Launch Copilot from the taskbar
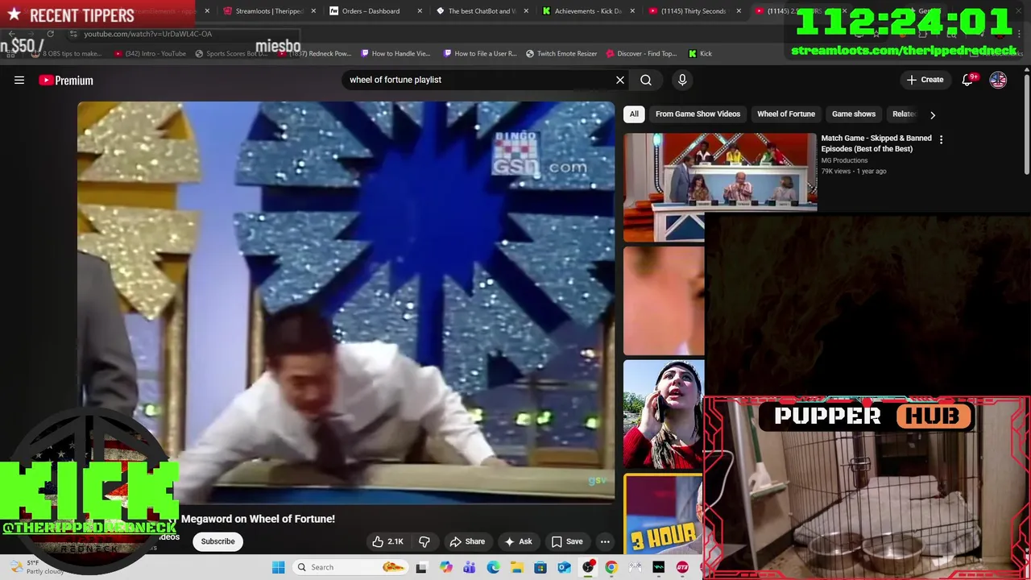 445,567
